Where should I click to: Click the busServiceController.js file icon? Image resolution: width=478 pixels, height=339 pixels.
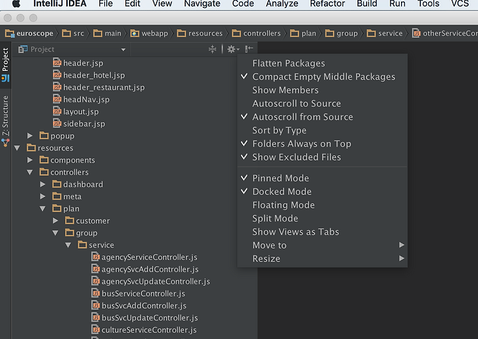point(96,293)
